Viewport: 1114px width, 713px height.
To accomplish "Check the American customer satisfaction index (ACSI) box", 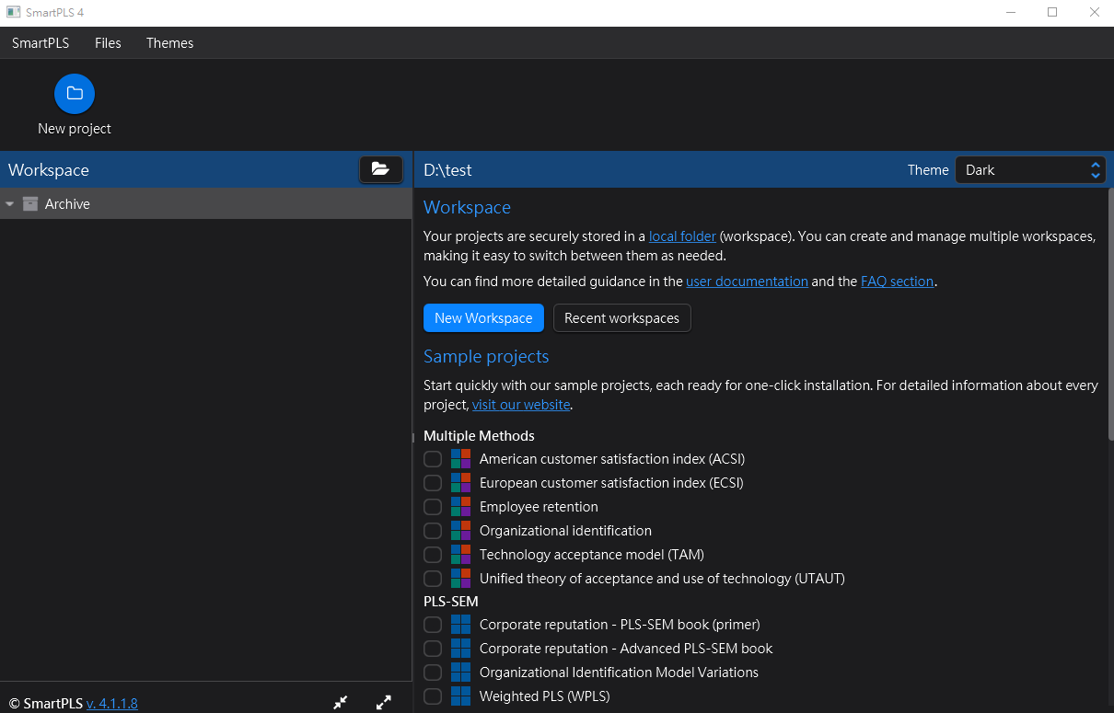I will pyautogui.click(x=433, y=459).
